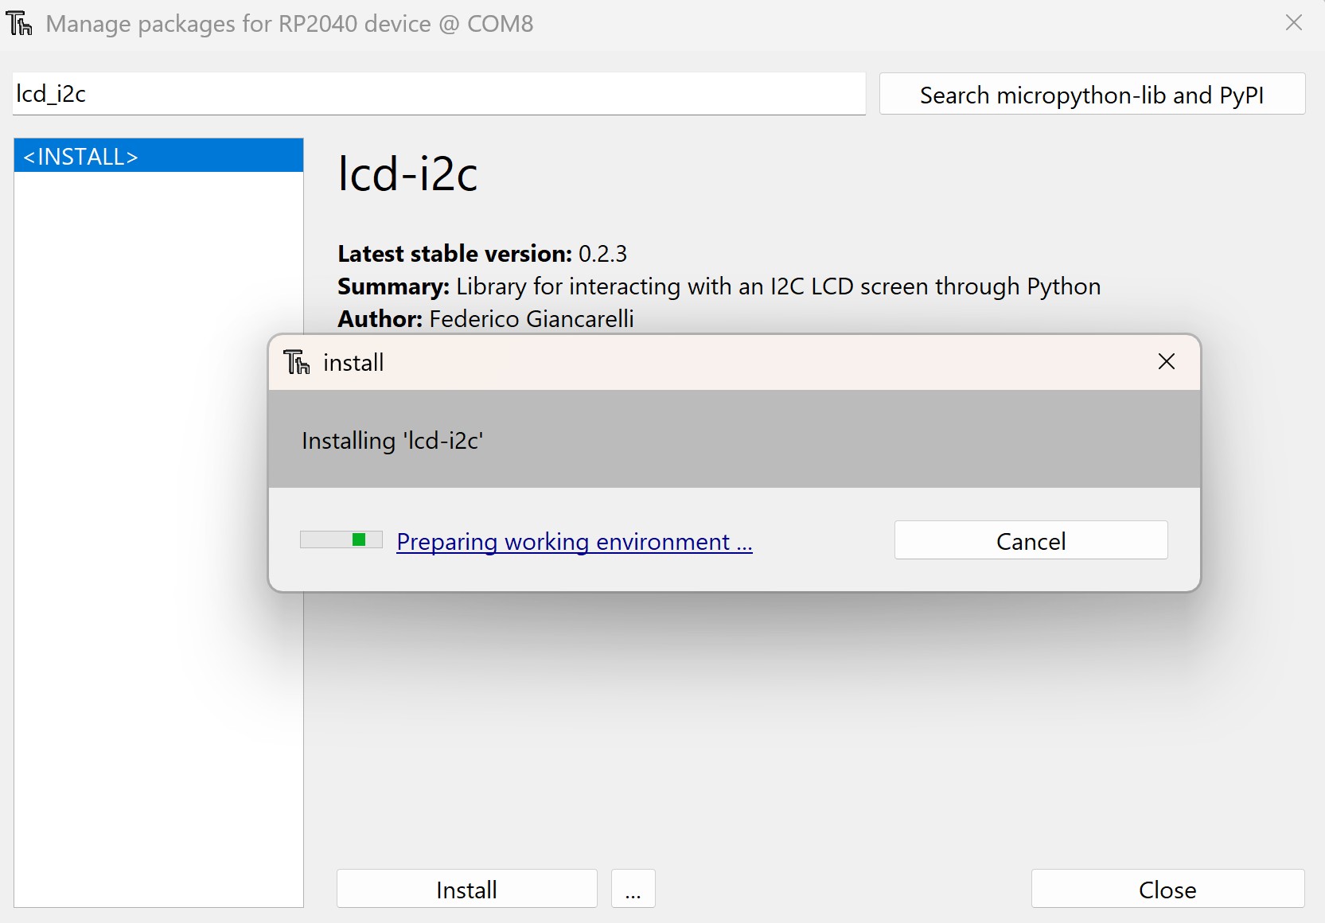
Task: Click the lcd_i2c search input field
Action: pos(438,94)
